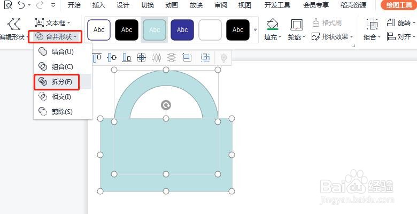Choose 剪除(S) from merge shapes menu
Screen dimensions: 417x214
click(x=63, y=111)
